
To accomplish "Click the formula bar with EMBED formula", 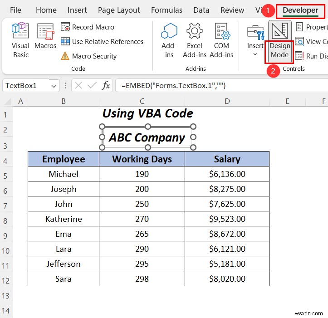I will click(222, 86).
